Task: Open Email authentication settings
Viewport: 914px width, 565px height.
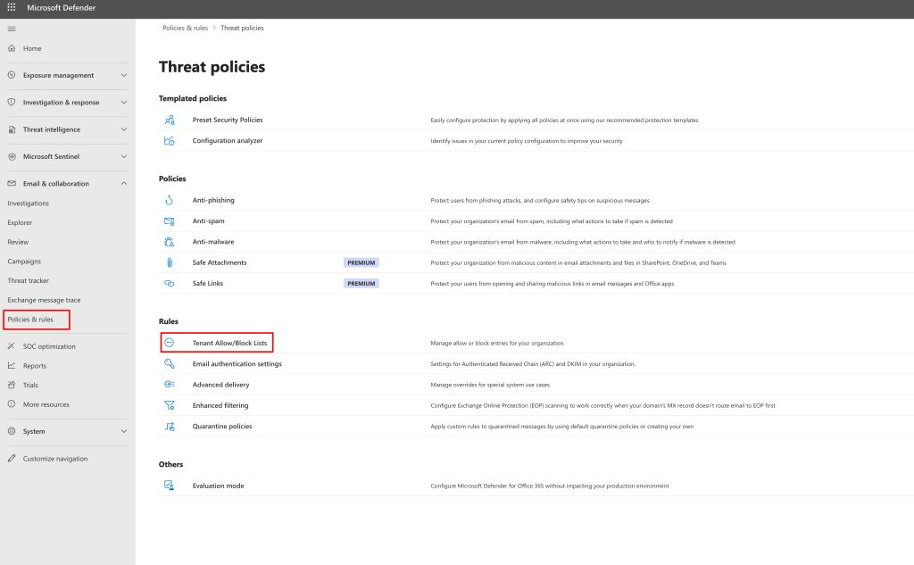Action: pyautogui.click(x=237, y=364)
